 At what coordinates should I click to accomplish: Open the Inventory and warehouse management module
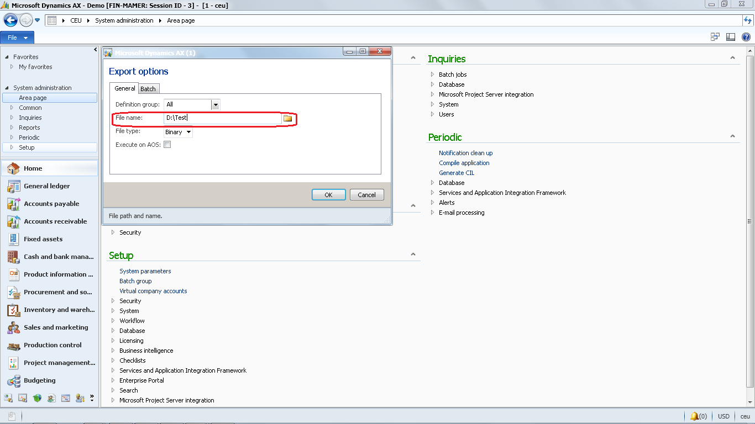click(50, 310)
